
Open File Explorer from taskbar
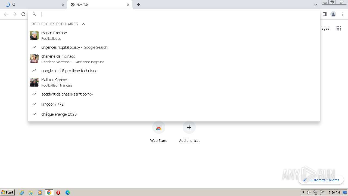point(31,192)
